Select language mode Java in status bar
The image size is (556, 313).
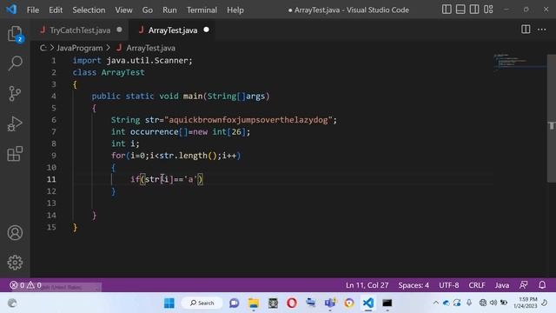[502, 285]
